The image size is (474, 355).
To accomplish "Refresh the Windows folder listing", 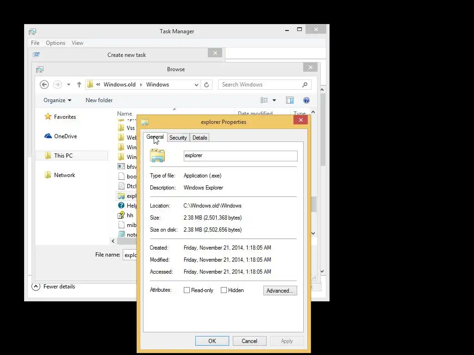I will click(x=206, y=85).
